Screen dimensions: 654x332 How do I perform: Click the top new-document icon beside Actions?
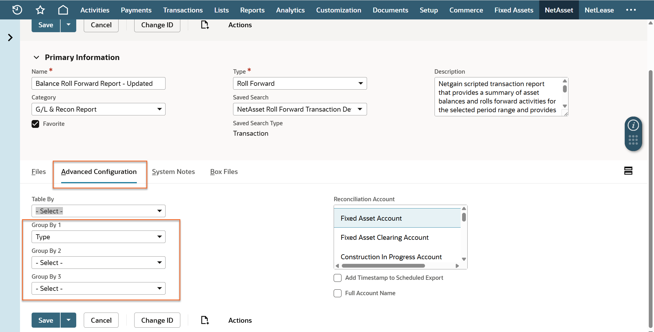coord(205,25)
